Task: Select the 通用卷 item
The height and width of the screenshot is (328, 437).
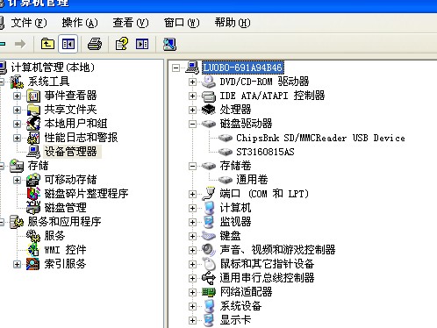Action: [252, 180]
